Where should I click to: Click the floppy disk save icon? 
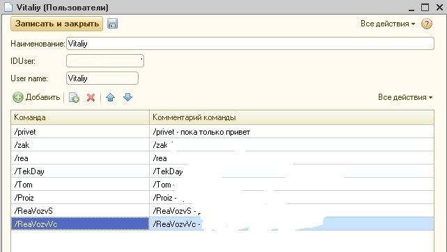click(112, 24)
